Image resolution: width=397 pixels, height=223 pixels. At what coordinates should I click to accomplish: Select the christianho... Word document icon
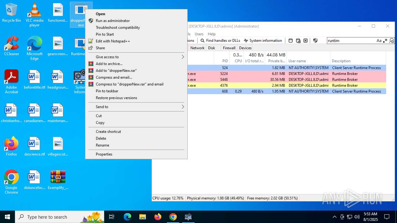[11, 113]
